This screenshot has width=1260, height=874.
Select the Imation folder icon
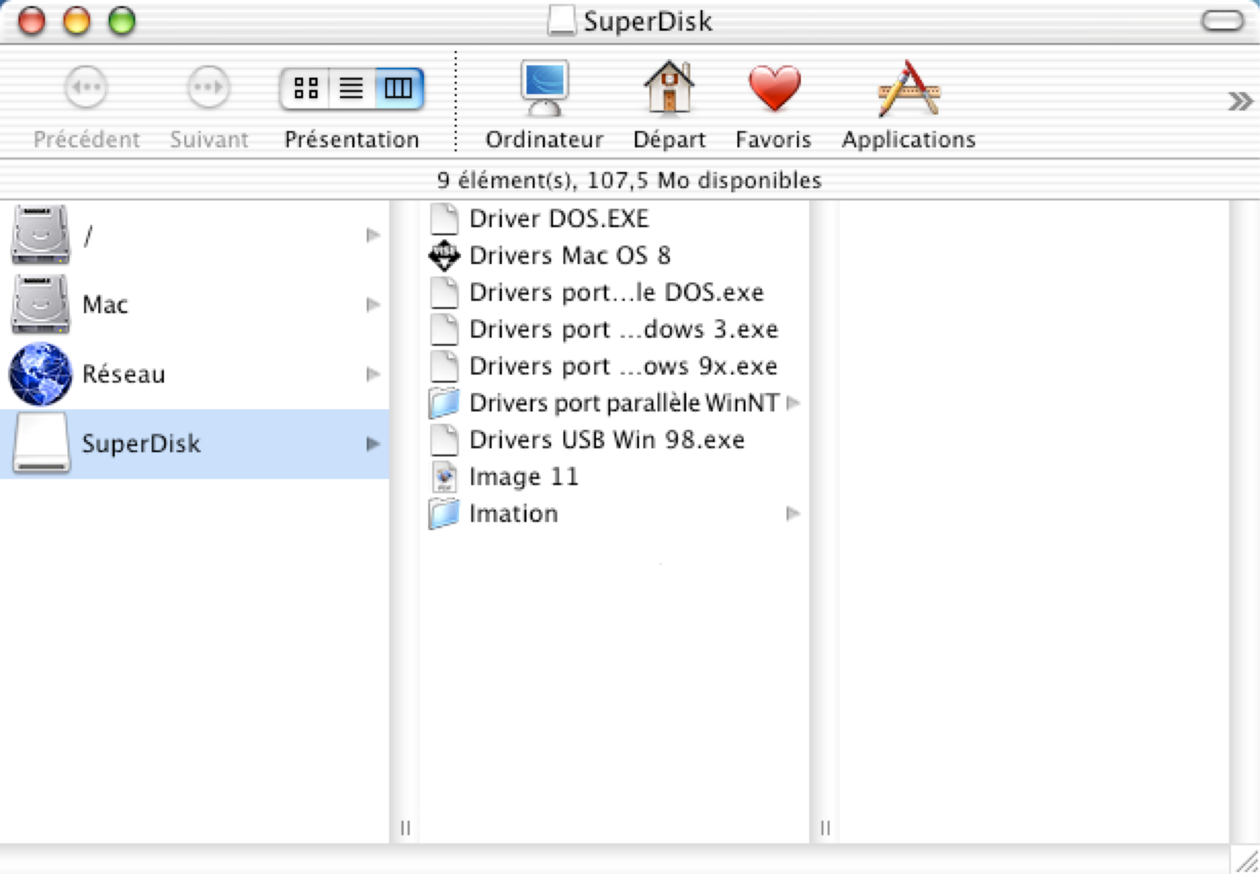[444, 514]
